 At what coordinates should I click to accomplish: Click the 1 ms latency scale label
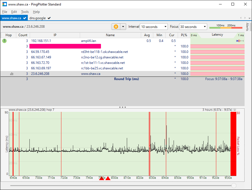(241, 35)
